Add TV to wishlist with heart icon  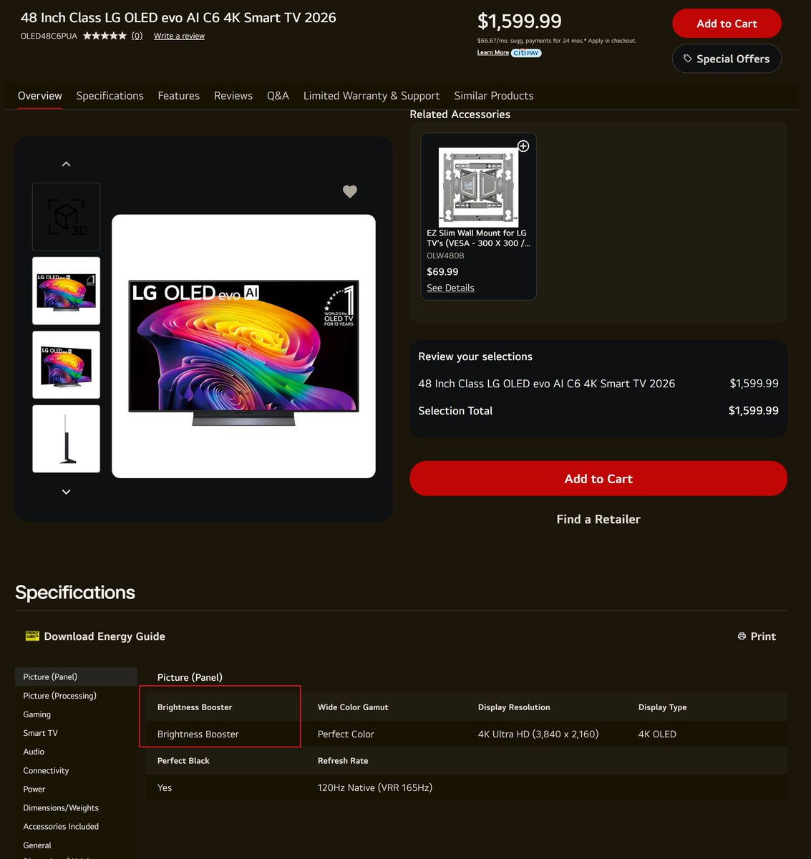click(x=350, y=191)
